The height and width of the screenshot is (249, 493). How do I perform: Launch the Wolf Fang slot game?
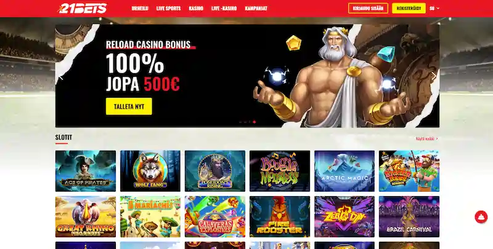150,171
